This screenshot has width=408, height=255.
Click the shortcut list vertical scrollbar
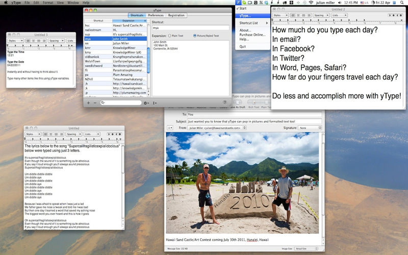coord(148,60)
